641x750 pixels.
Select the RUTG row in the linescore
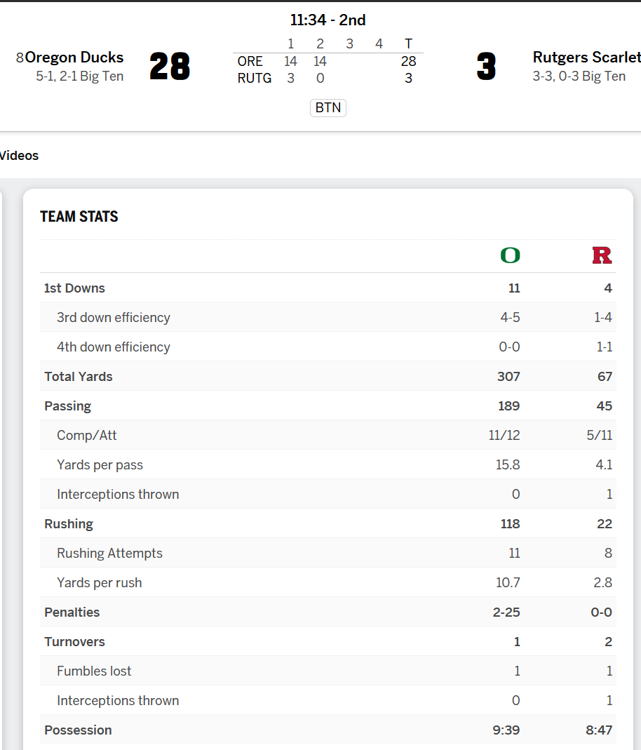(x=255, y=79)
